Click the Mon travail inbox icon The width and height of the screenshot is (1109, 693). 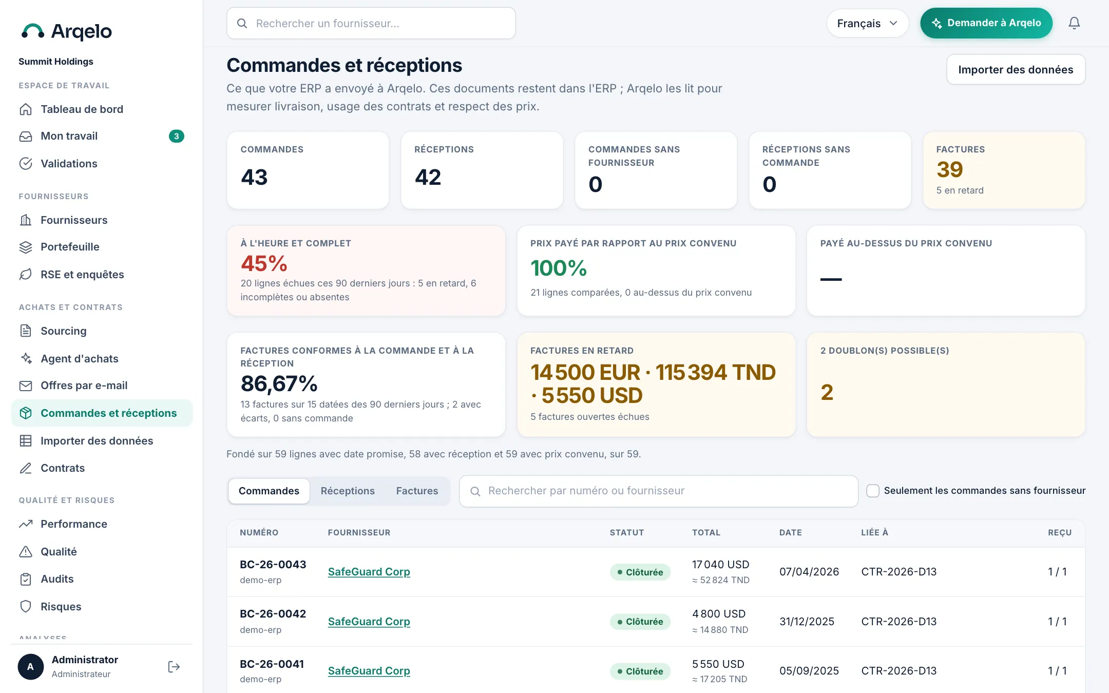point(26,136)
